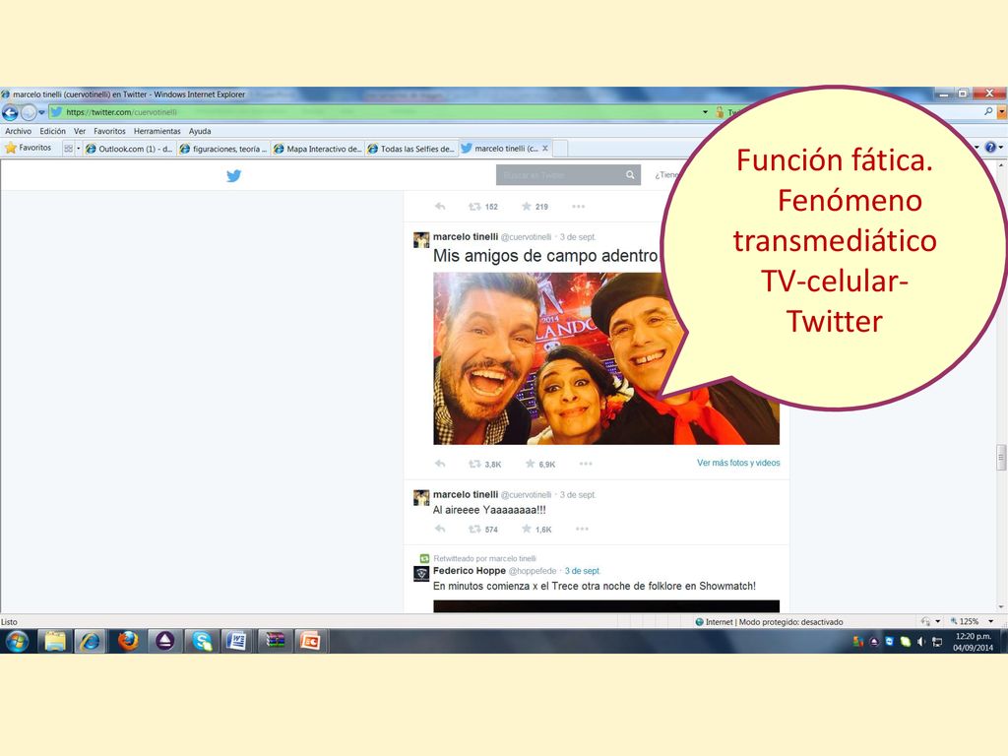
Task: Reply to the tweet with 152 retweets
Action: [x=440, y=207]
